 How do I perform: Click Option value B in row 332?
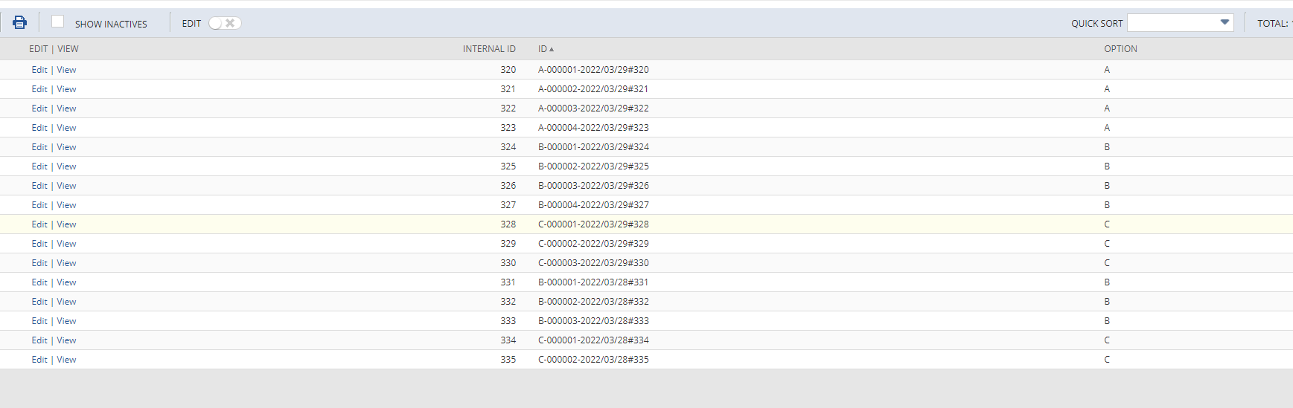(x=1107, y=302)
